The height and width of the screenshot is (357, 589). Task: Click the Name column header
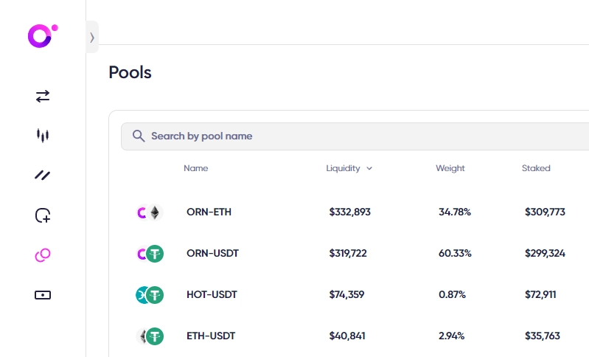[x=195, y=168]
